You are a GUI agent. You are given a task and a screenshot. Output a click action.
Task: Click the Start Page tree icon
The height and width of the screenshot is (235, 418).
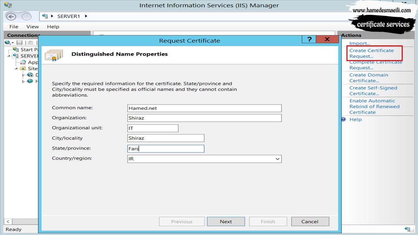click(16, 50)
